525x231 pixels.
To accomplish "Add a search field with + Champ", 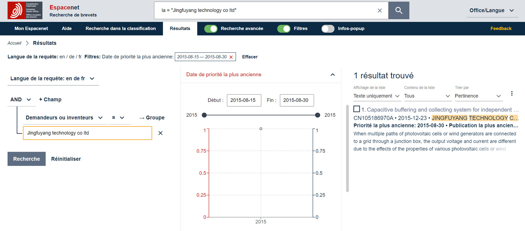I will 50,99.
